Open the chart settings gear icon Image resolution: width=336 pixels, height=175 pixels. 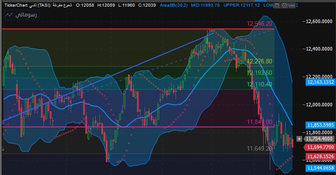tap(284, 5)
